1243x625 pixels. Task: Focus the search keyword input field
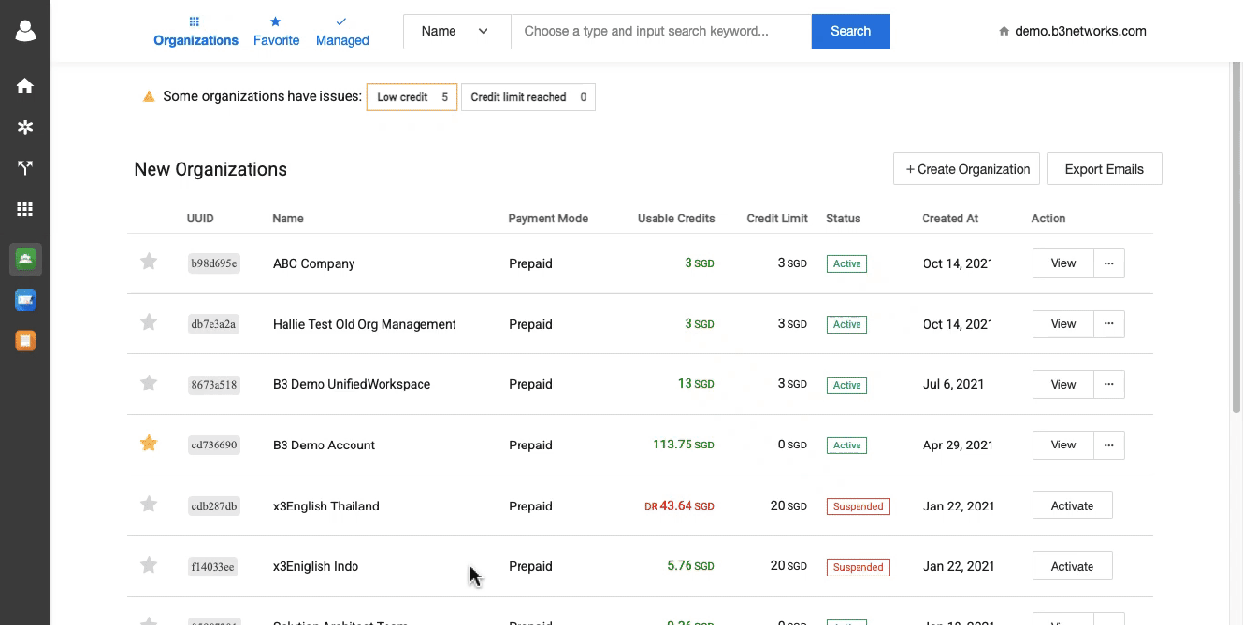(661, 31)
